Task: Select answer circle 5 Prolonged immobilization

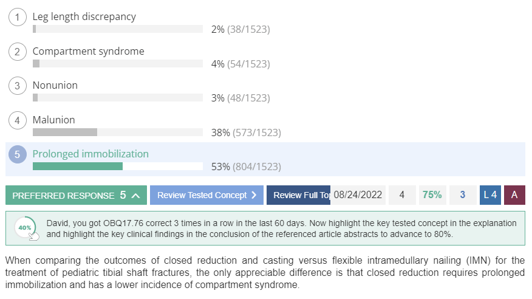Action: pyautogui.click(x=17, y=154)
